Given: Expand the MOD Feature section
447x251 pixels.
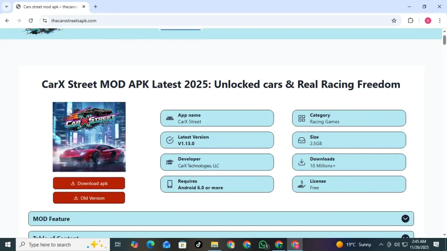Looking at the screenshot, I should click(405, 219).
